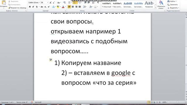Click the word count (Число слов: 47)
Screen dimensions: 187x105
[x=22, y=102]
